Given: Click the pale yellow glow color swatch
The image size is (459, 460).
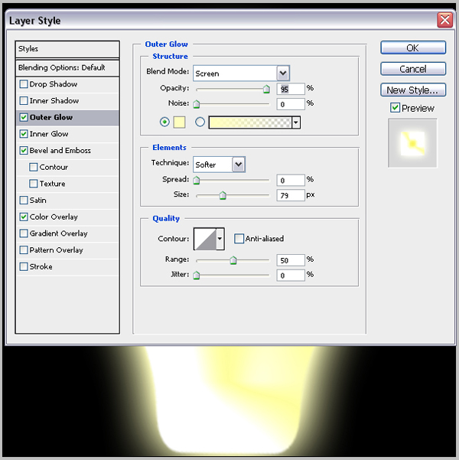Looking at the screenshot, I should click(x=180, y=122).
